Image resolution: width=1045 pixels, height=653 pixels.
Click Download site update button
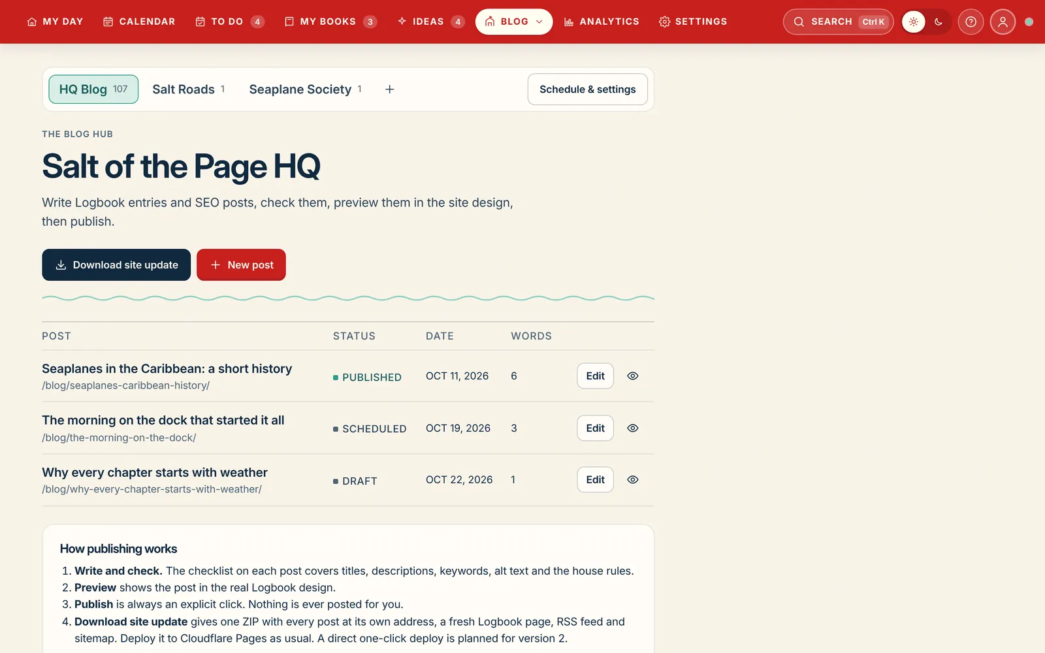point(116,265)
